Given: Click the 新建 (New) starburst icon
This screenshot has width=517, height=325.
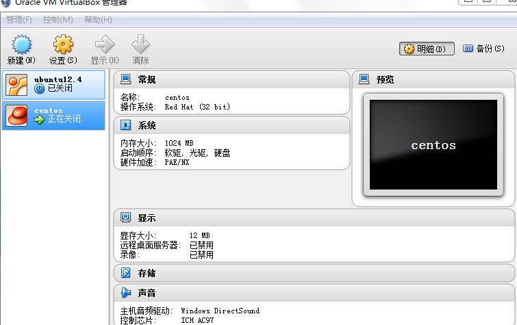Looking at the screenshot, I should tap(22, 44).
